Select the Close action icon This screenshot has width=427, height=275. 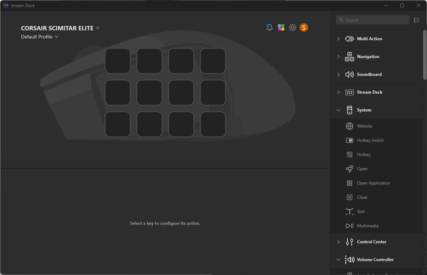[x=350, y=197]
